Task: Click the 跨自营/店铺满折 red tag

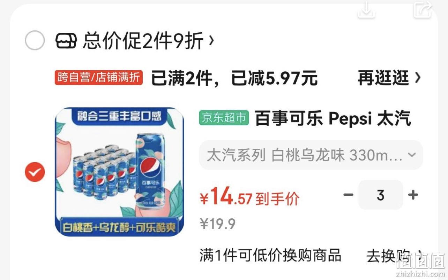Action: (x=99, y=78)
